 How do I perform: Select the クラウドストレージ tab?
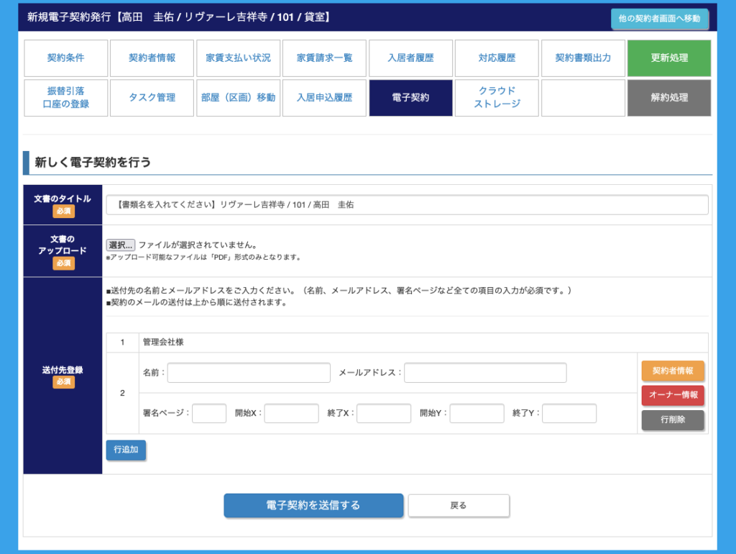497,98
